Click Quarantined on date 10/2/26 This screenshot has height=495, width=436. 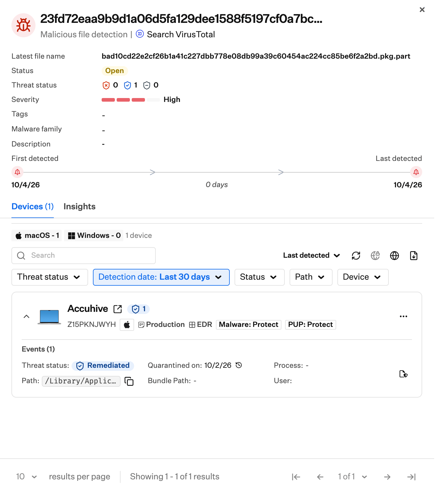[218, 366]
